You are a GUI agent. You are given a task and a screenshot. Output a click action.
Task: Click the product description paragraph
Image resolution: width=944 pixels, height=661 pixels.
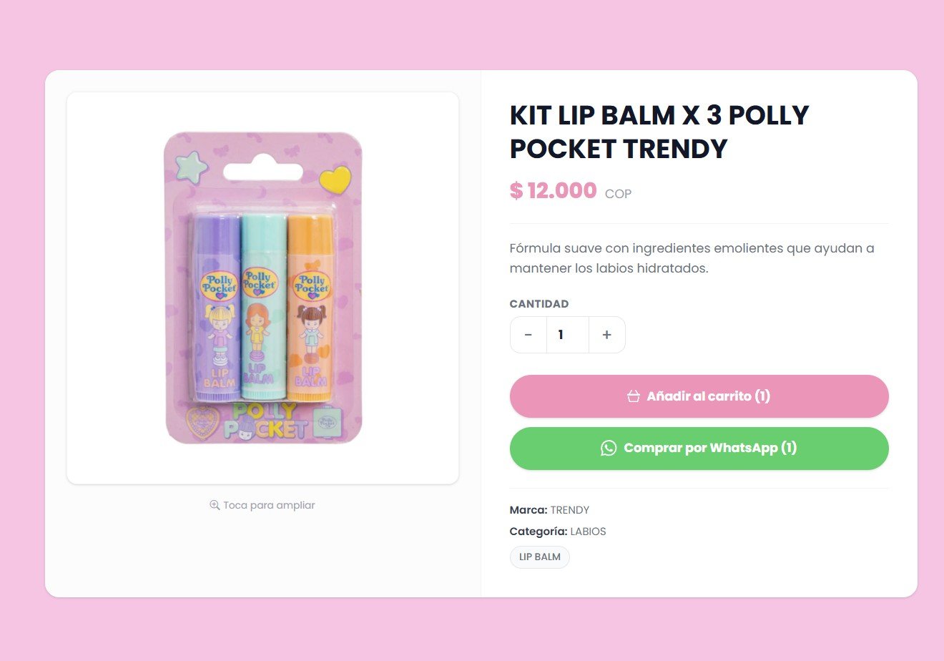coord(692,258)
